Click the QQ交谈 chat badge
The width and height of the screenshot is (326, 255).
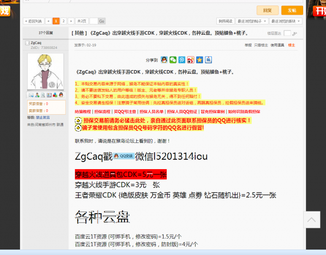[x=124, y=156]
